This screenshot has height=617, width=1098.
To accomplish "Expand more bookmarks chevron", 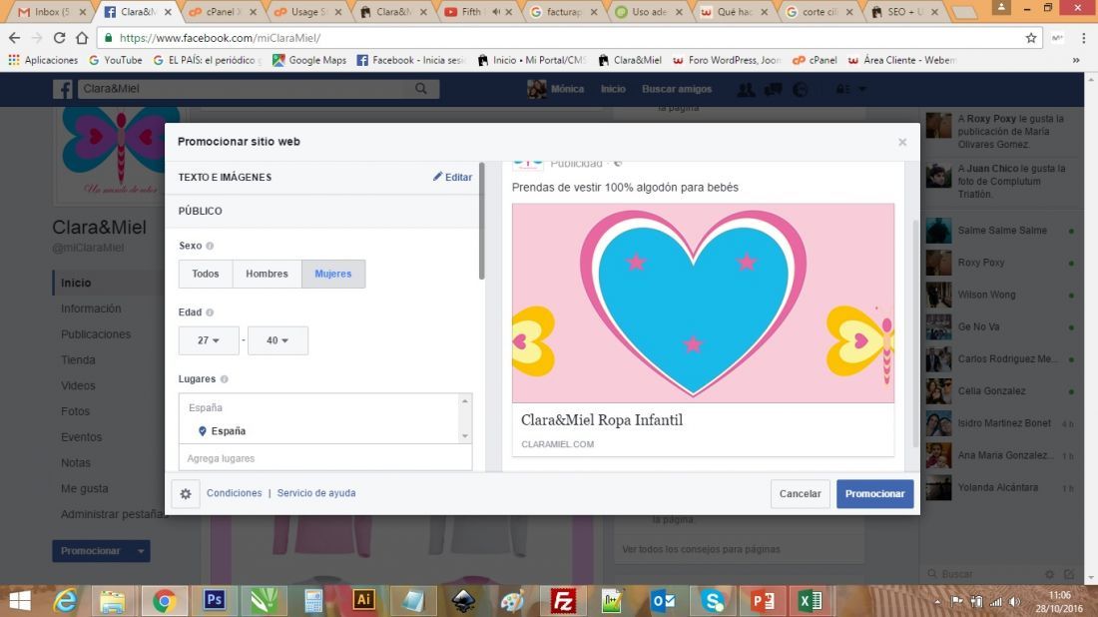I will click(1076, 60).
